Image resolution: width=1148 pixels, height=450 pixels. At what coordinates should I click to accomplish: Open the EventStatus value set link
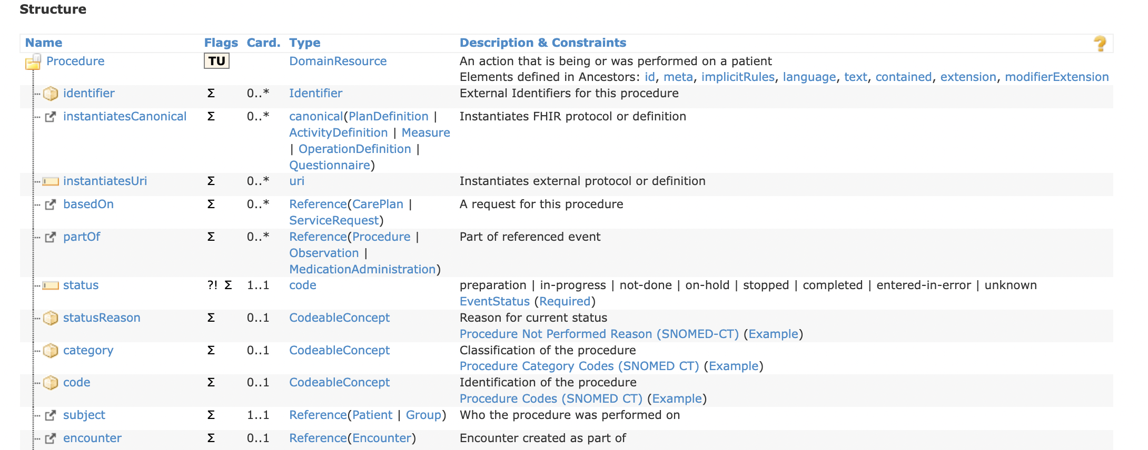pyautogui.click(x=494, y=301)
